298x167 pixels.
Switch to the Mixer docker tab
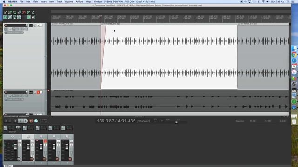coord(8,166)
